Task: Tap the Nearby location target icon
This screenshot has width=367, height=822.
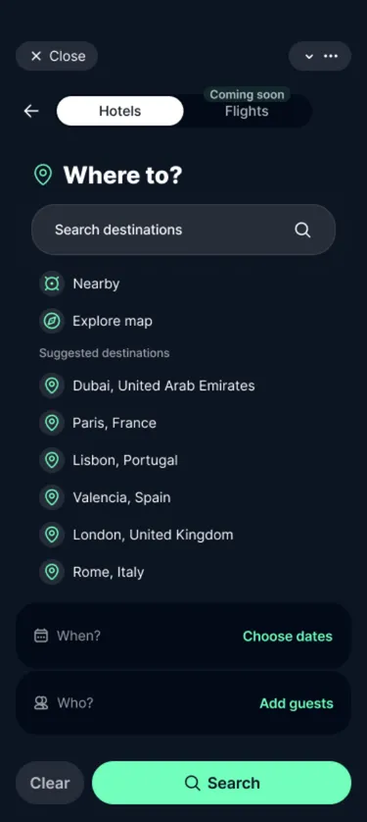Action: (x=52, y=283)
